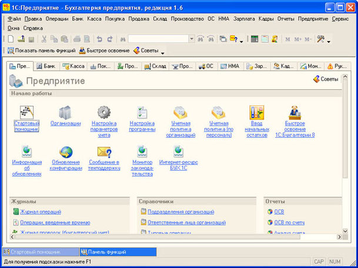This screenshot has height=268, width=358.
Task: Expand the Советы toolbar overflow arrow
Action: pos(163,52)
